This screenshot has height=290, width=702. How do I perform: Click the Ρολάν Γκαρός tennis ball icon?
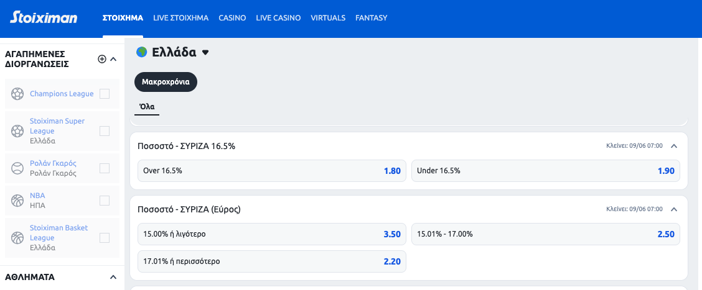click(x=17, y=168)
